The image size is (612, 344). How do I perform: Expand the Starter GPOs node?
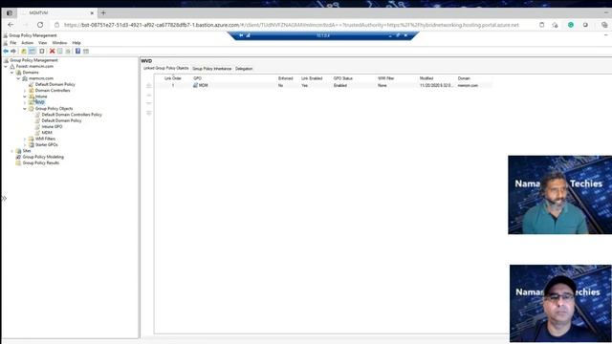(25, 145)
